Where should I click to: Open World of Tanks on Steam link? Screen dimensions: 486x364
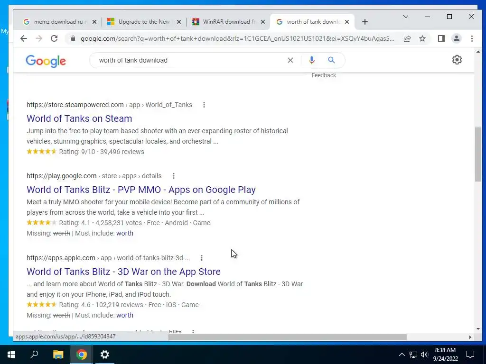79,118
